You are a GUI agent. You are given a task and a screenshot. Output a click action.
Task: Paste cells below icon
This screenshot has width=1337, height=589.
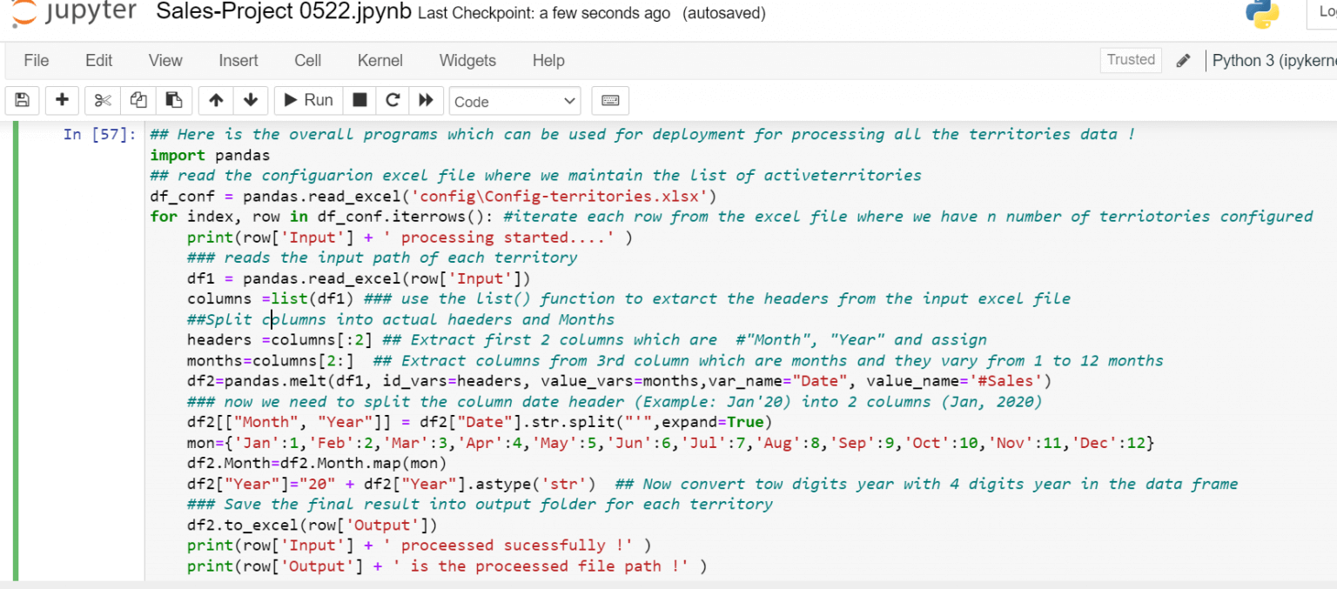pos(174,101)
